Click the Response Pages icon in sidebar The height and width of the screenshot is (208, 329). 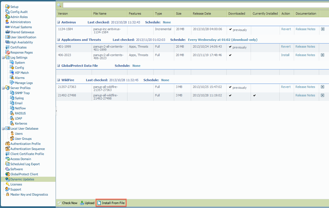[8, 52]
